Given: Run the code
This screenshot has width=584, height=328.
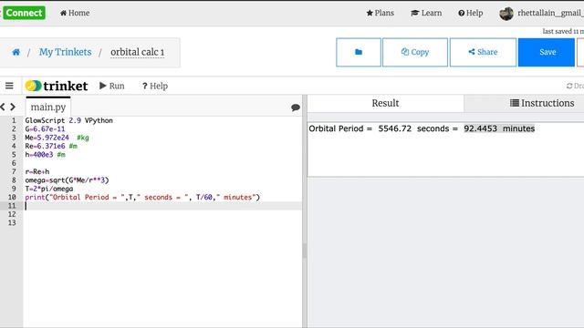Looking at the screenshot, I should point(111,86).
